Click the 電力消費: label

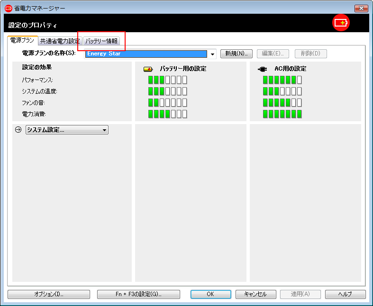[34, 114]
